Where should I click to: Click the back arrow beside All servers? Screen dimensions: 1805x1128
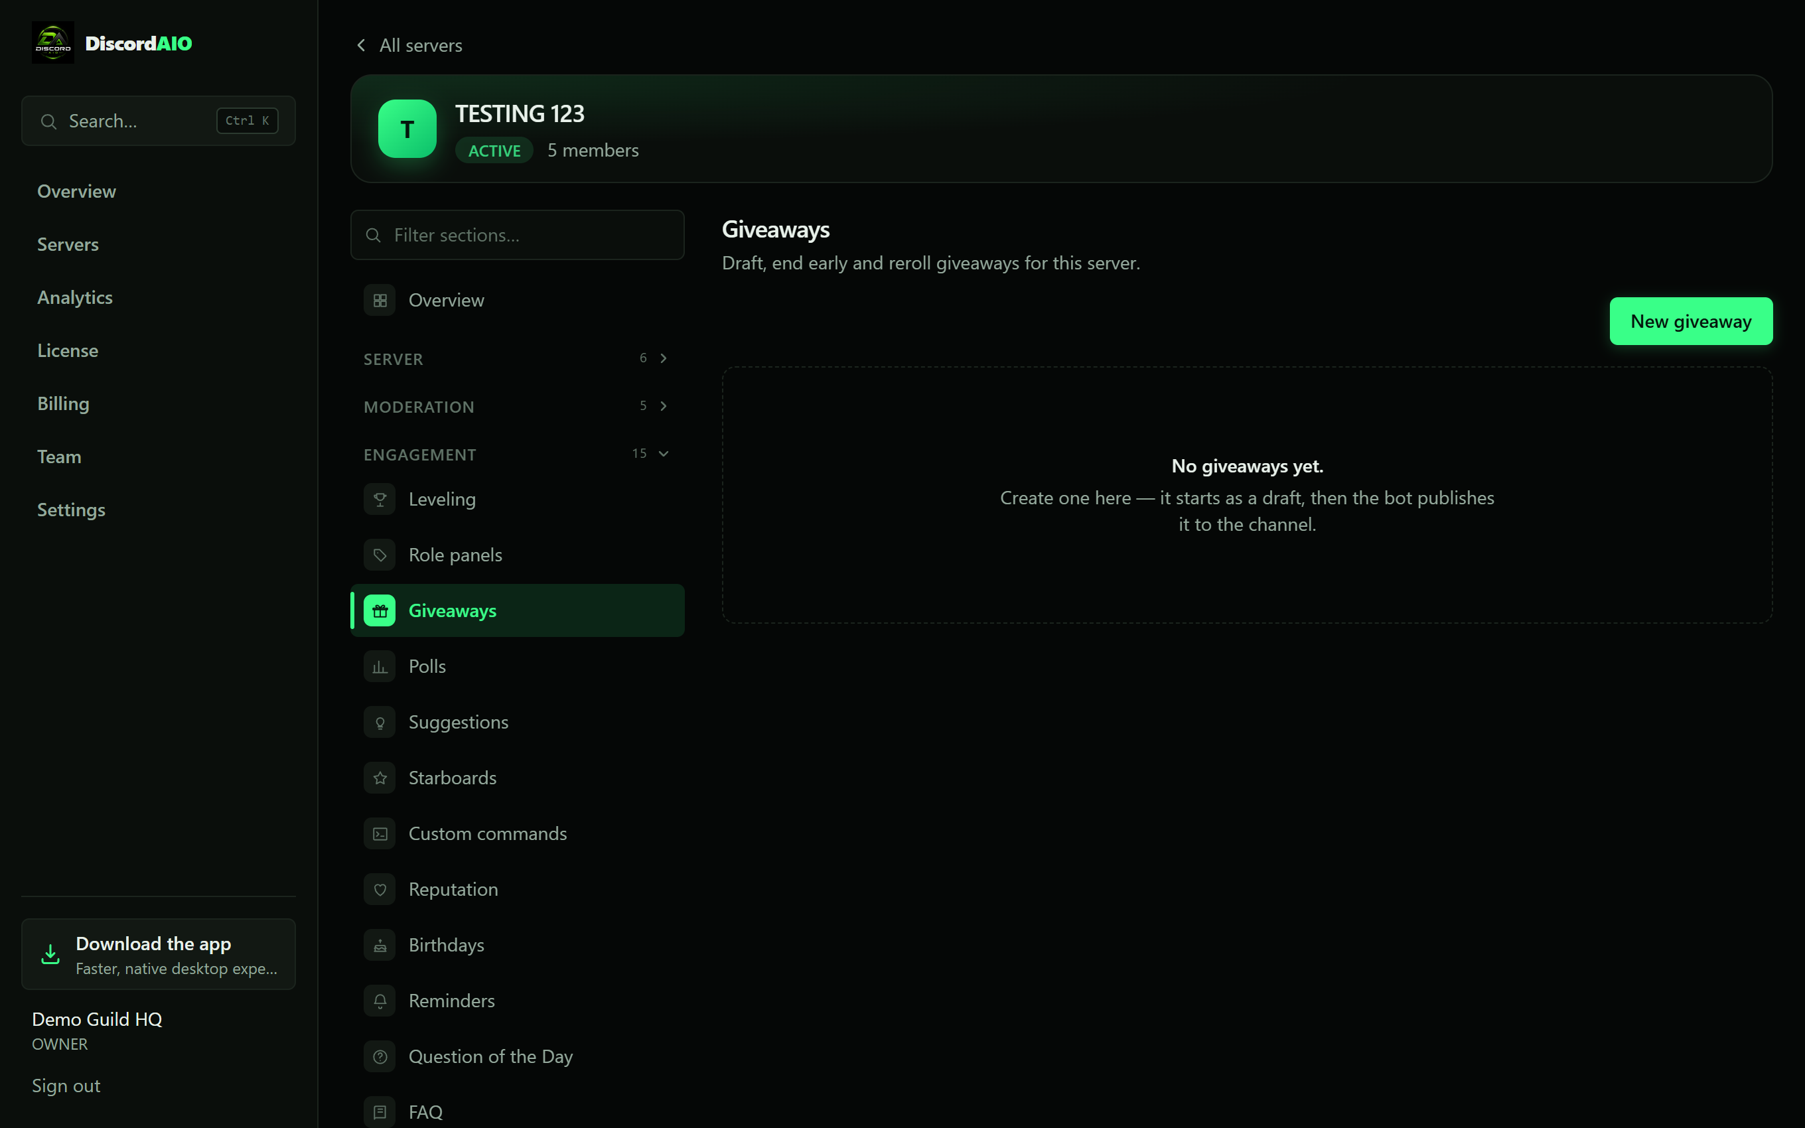pos(361,46)
